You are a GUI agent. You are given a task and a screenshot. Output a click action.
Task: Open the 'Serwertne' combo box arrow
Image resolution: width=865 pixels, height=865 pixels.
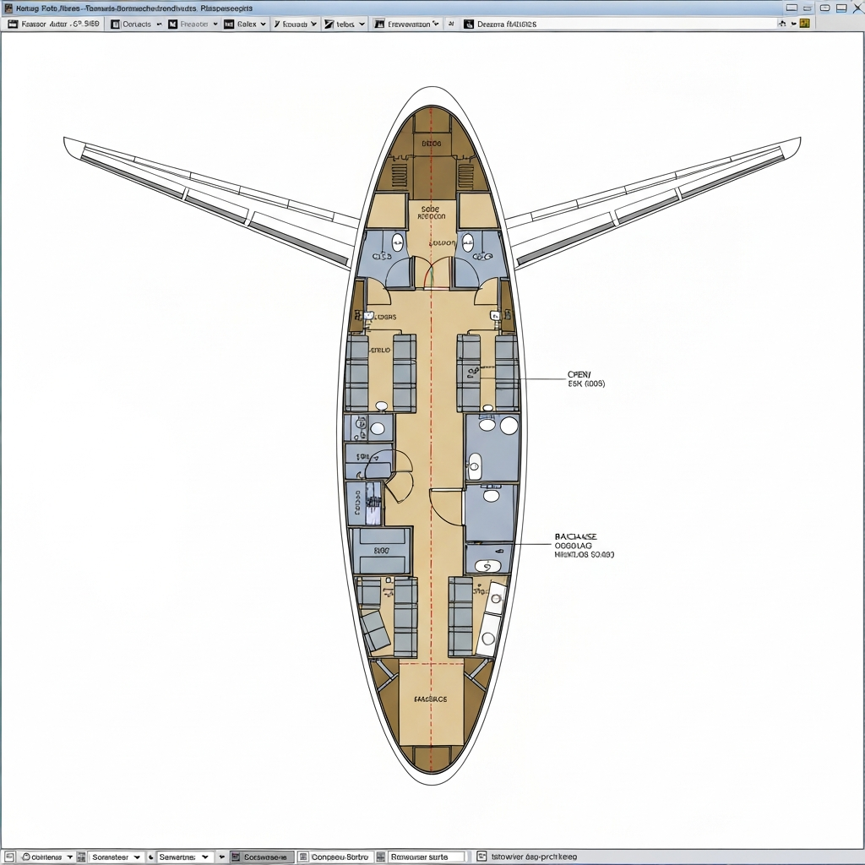(204, 857)
